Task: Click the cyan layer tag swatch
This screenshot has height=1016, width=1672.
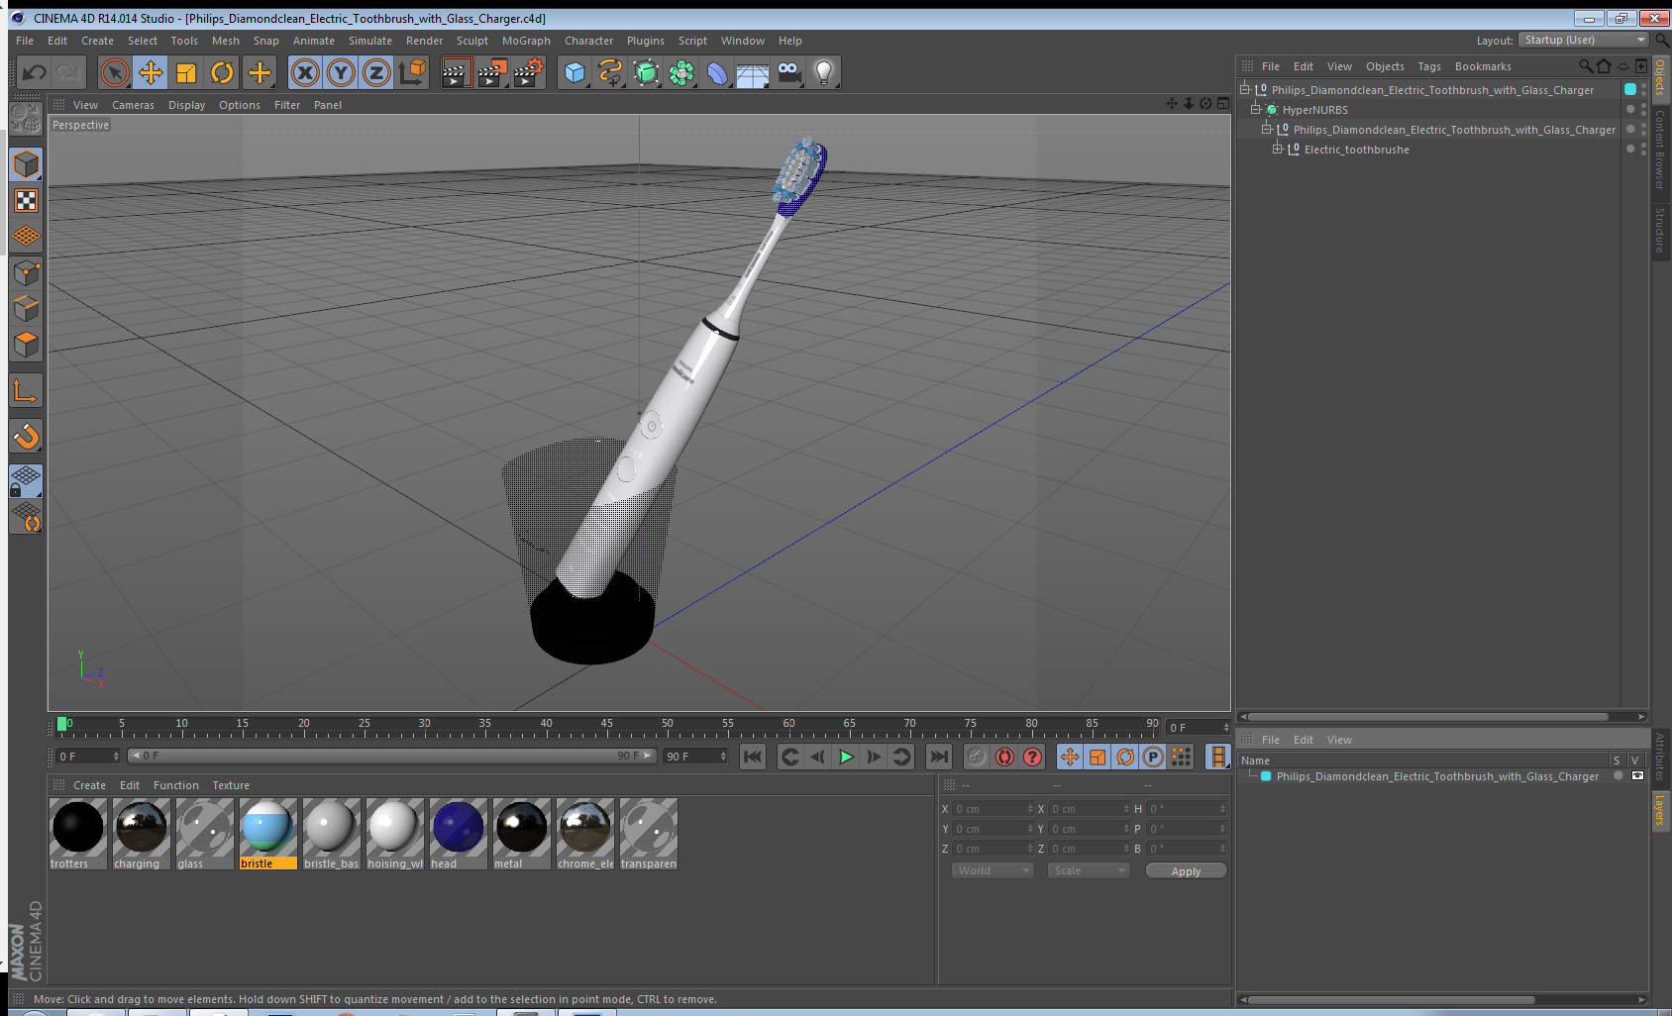Action: point(1630,89)
